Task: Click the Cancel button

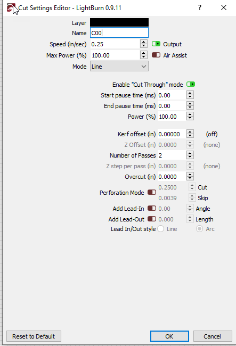Action: point(213,336)
